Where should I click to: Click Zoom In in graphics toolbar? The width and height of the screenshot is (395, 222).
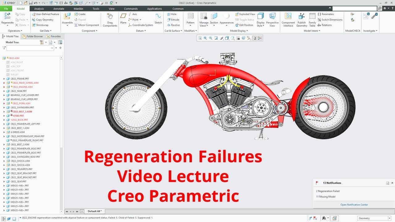point(205,38)
